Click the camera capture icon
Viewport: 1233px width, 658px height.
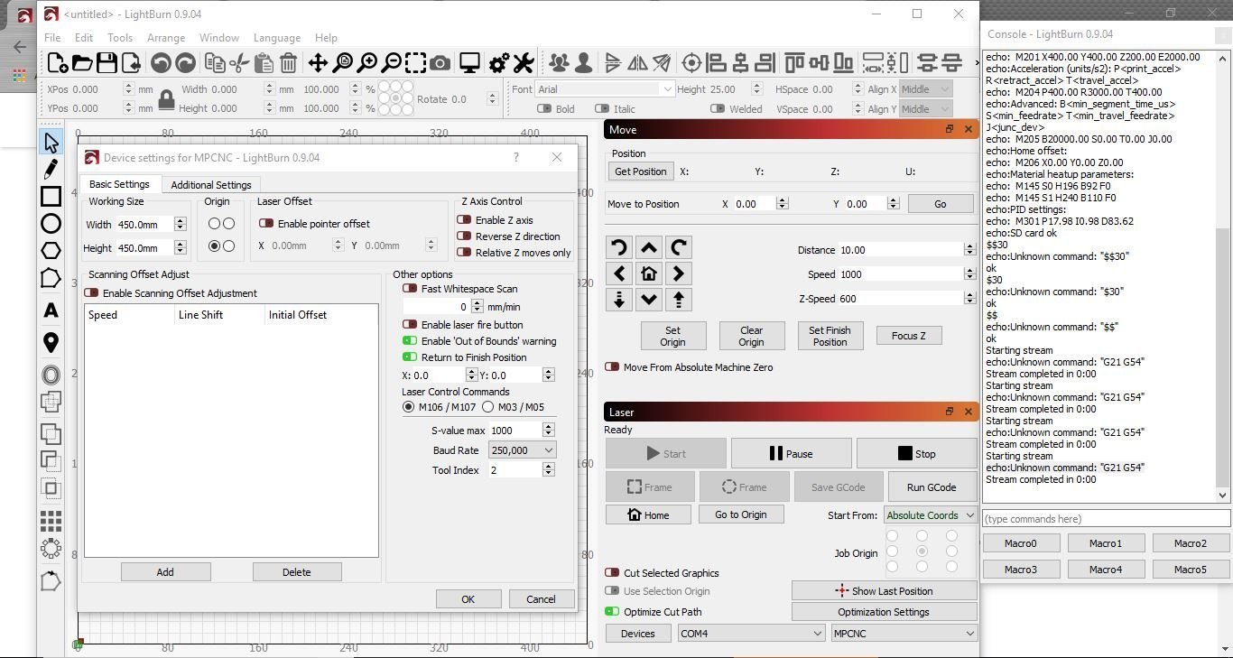pos(440,62)
